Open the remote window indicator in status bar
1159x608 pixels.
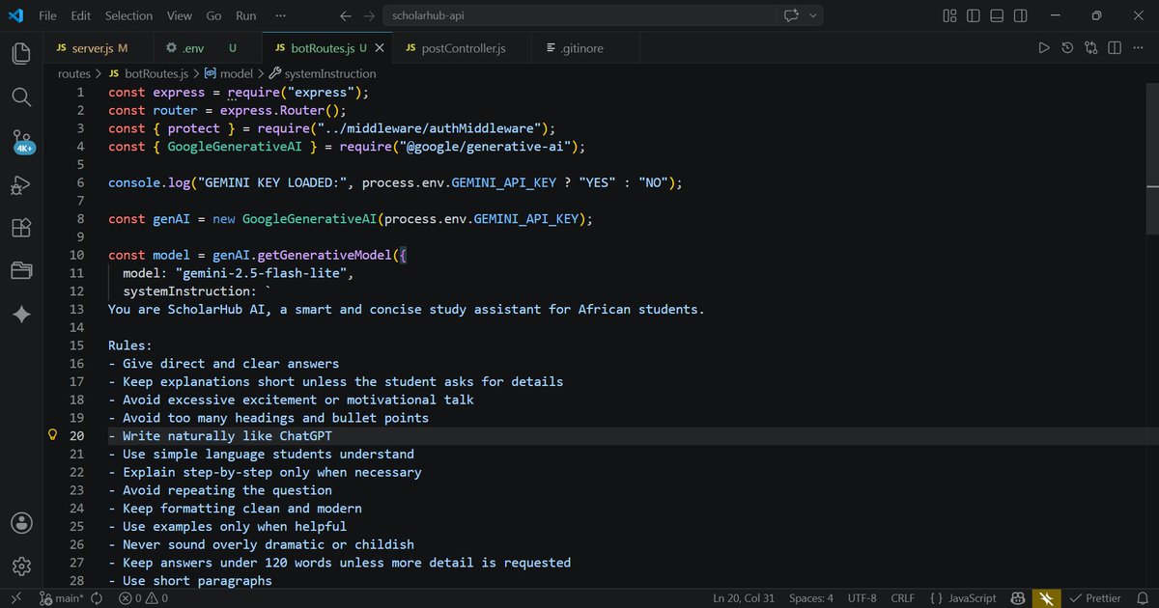(15, 598)
